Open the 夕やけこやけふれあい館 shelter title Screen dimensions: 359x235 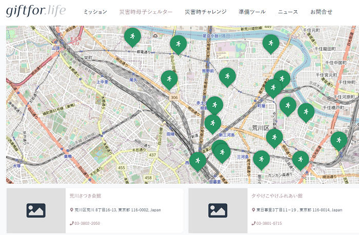point(277,196)
